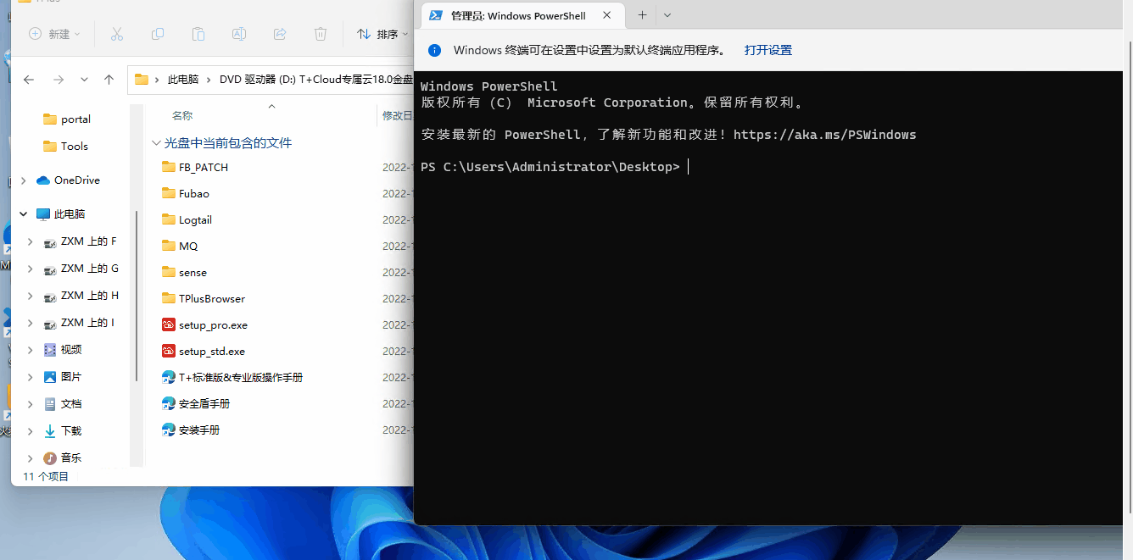Paste from clipboard using the paste icon

198,34
